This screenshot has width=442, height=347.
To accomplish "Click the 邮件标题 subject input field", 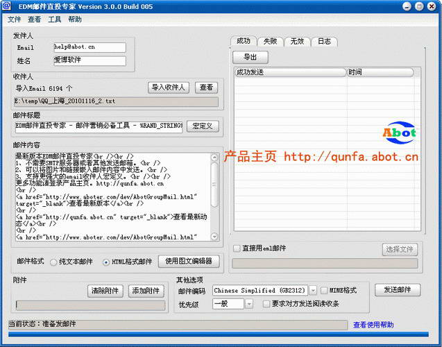I will click(x=99, y=126).
